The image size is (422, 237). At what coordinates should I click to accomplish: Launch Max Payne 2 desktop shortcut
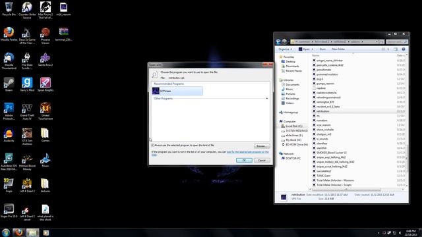pyautogui.click(x=45, y=11)
